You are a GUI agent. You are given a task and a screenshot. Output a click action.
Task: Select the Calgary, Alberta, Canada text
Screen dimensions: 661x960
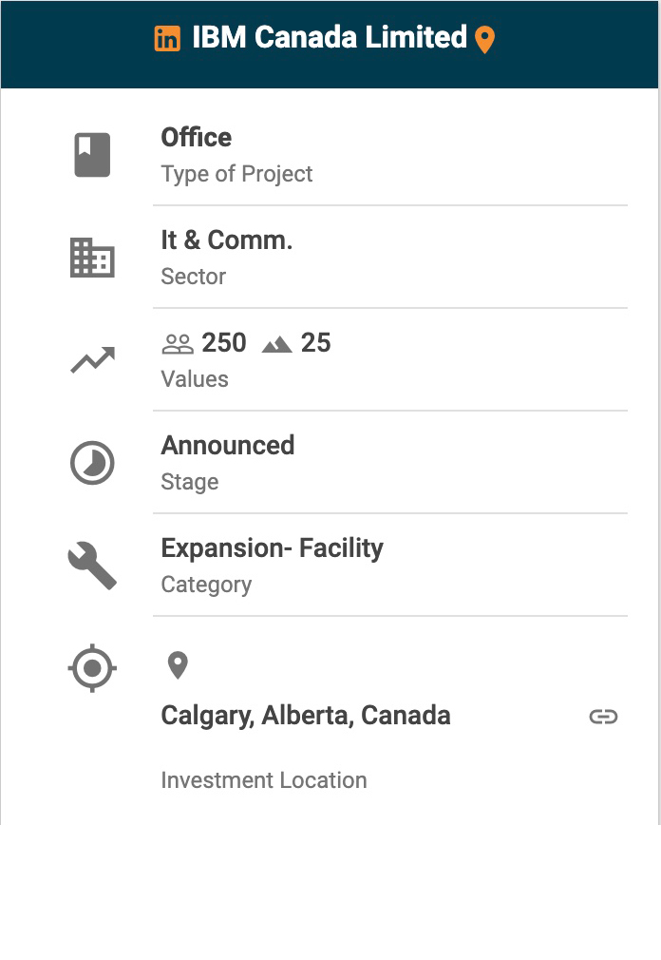point(306,716)
